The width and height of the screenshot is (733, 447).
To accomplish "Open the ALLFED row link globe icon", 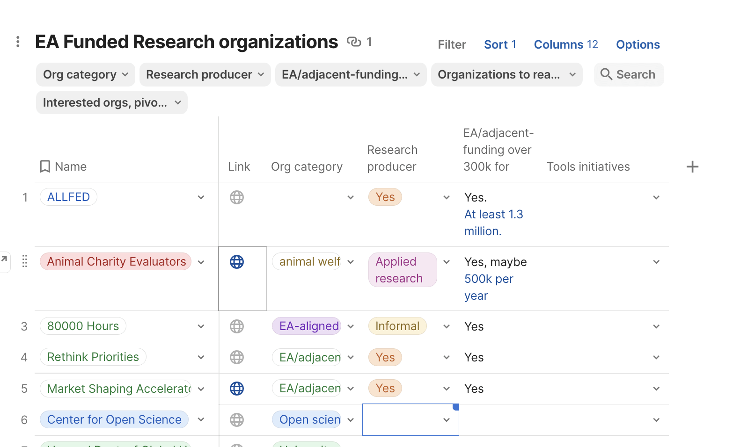I will pos(237,197).
